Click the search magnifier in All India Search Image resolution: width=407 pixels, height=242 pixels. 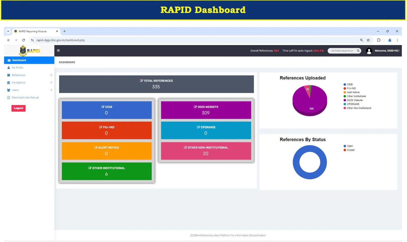click(358, 51)
